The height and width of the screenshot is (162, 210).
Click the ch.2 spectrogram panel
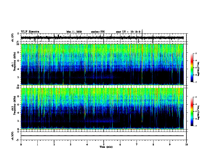pyautogui.click(x=102, y=109)
